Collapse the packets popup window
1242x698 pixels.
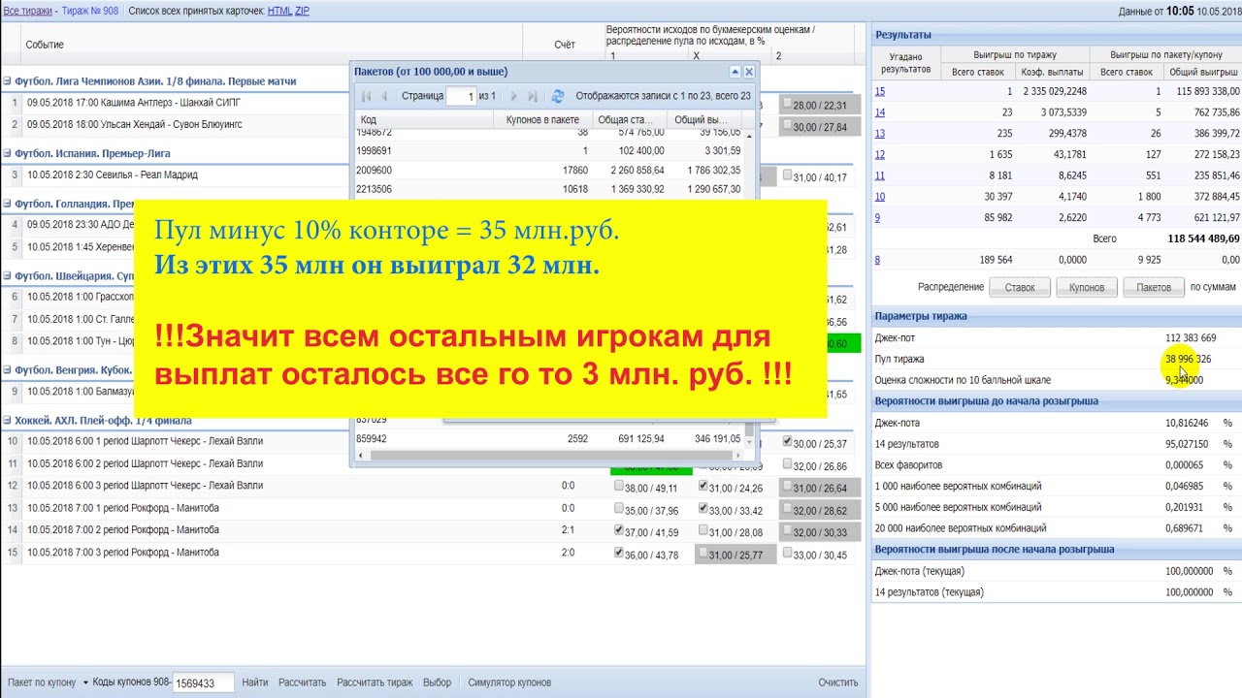[735, 72]
